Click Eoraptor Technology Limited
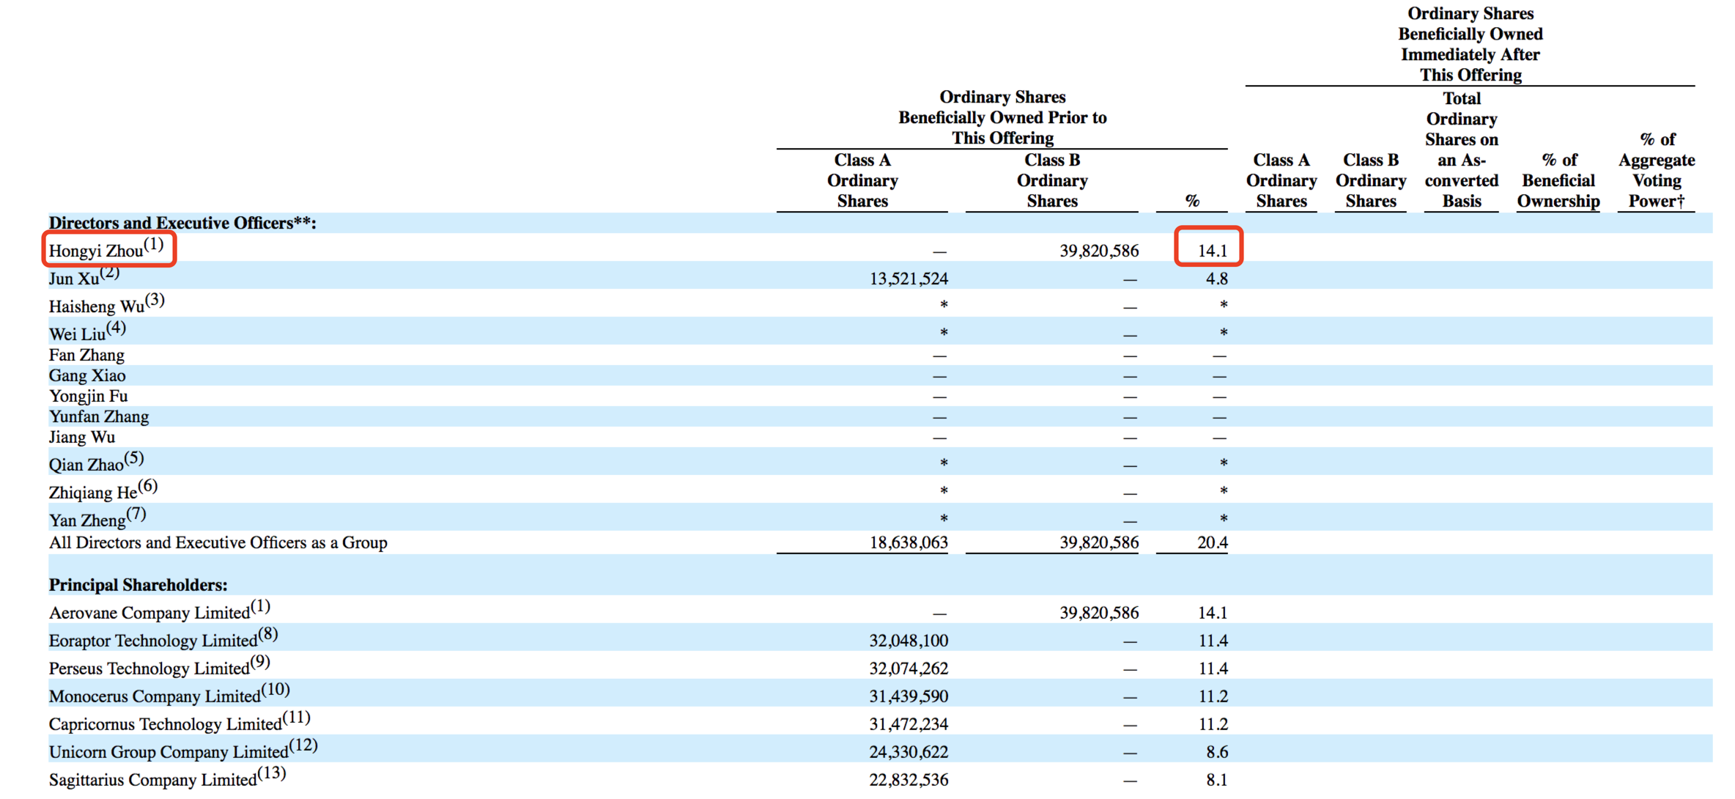Screen dimensions: 1735x799 coord(153,641)
